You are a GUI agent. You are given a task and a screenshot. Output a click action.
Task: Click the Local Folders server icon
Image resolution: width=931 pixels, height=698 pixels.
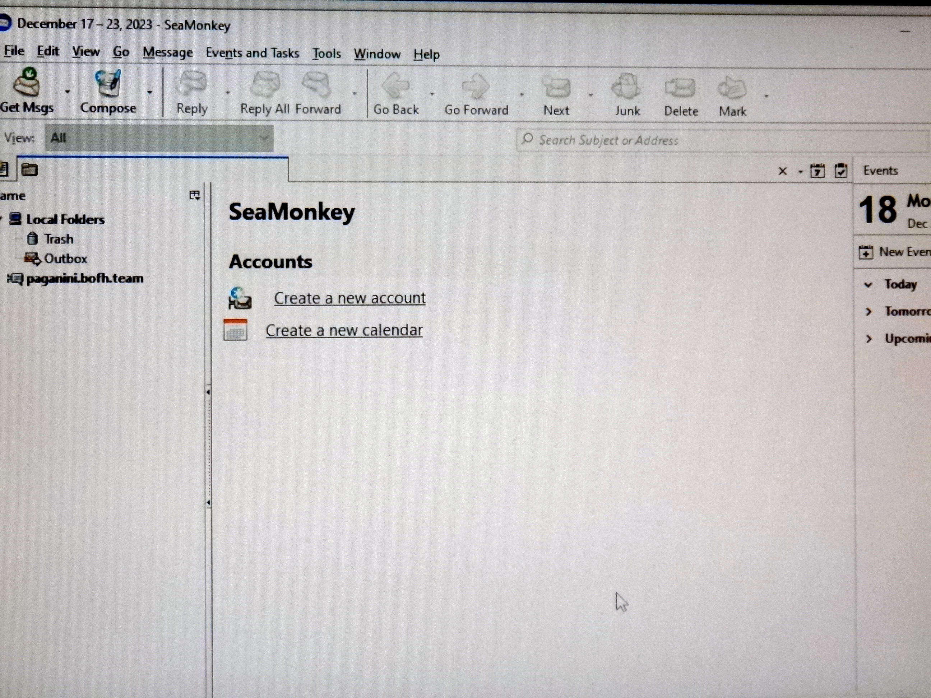click(x=15, y=219)
